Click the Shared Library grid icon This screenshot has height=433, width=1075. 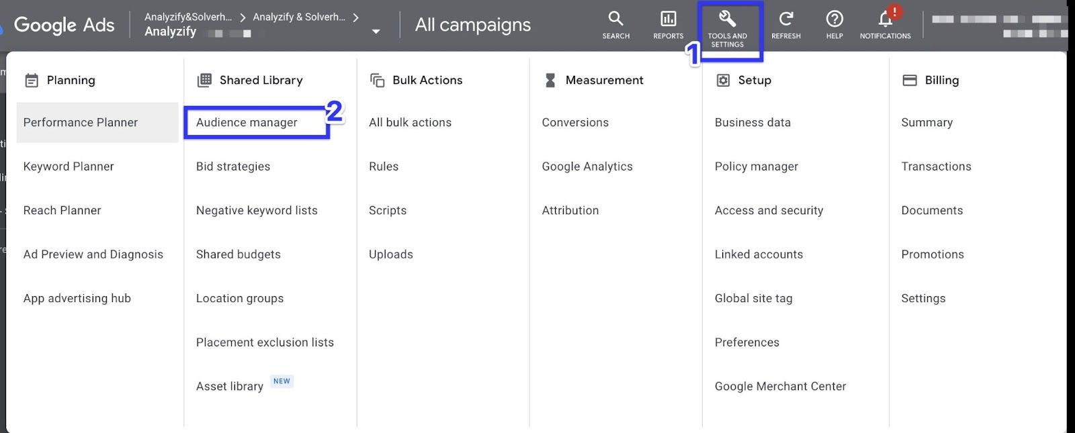204,81
